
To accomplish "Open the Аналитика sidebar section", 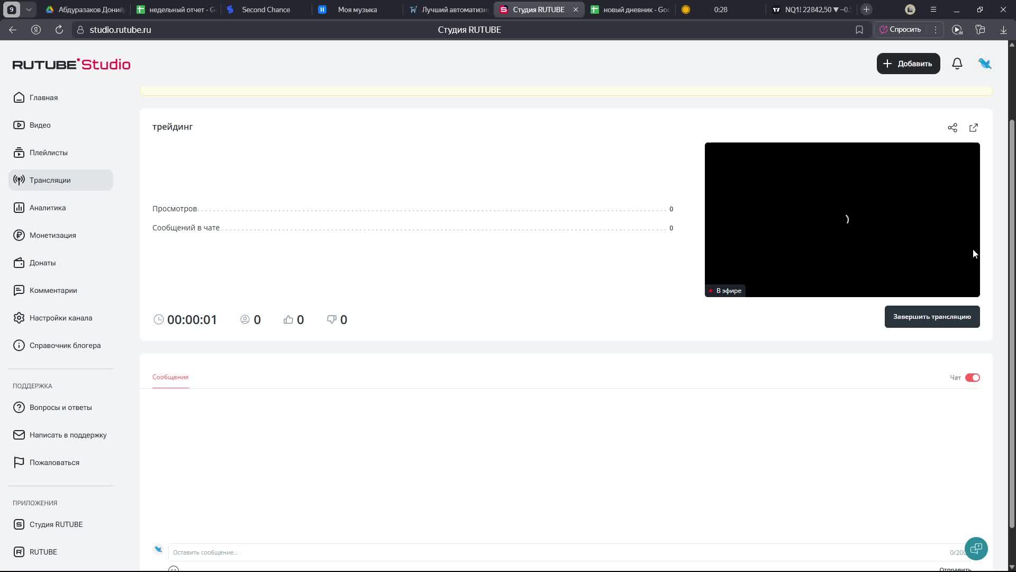I will click(48, 208).
